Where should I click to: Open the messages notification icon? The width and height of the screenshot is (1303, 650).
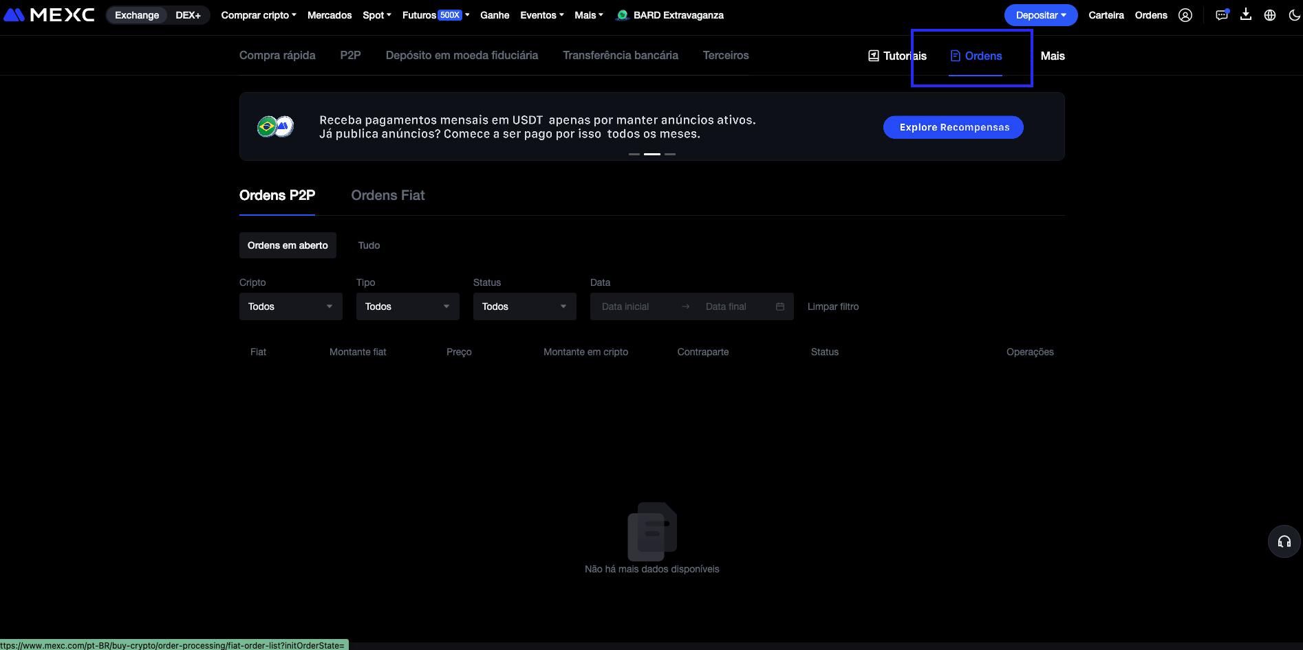(1221, 15)
